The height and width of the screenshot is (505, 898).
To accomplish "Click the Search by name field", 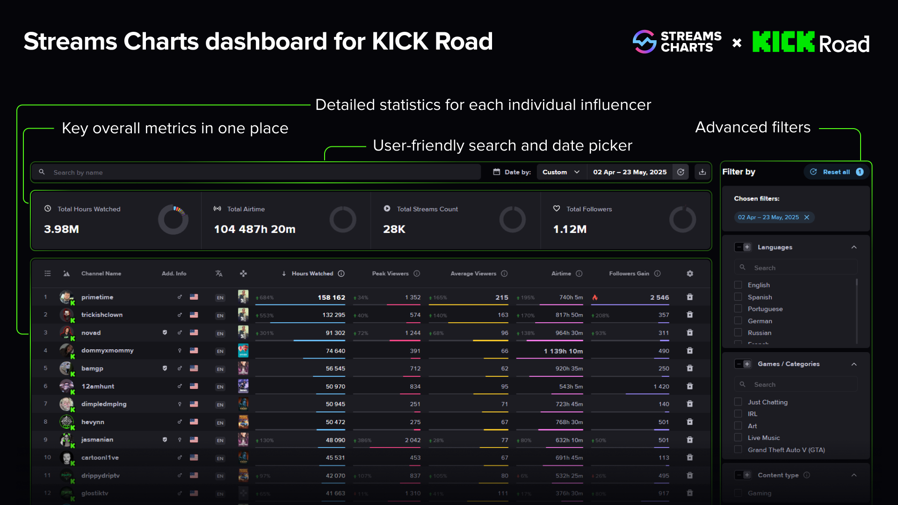I will [x=256, y=172].
